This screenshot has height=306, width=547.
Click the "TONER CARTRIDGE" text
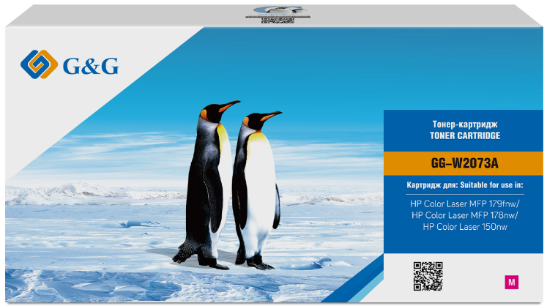pos(465,135)
